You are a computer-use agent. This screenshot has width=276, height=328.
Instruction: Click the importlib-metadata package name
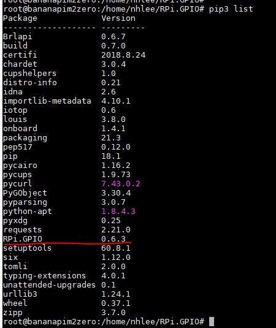pyautogui.click(x=47, y=101)
